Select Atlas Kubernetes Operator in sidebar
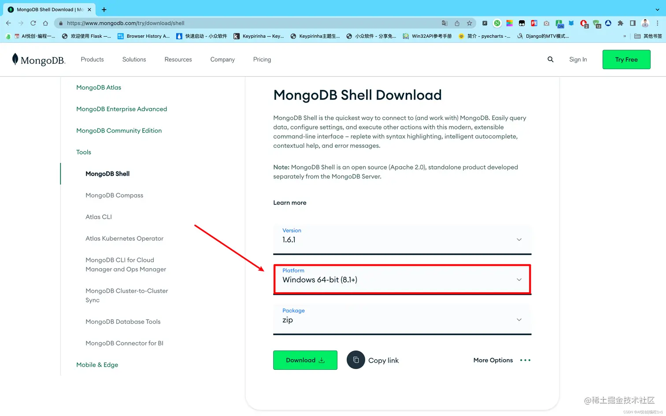The image size is (666, 416). [x=125, y=238]
